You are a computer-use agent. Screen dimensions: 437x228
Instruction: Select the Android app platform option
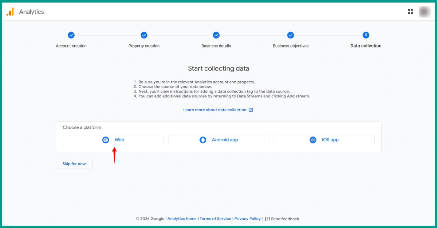point(219,140)
